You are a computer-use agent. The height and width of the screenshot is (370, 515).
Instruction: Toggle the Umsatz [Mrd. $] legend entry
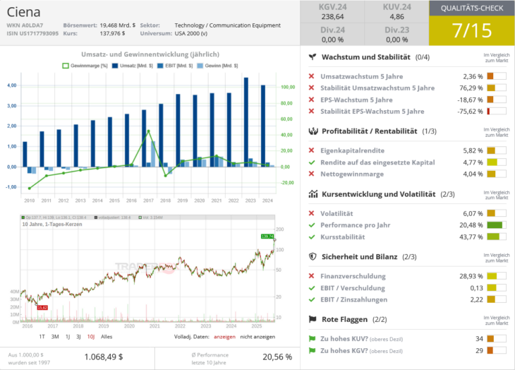click(133, 66)
